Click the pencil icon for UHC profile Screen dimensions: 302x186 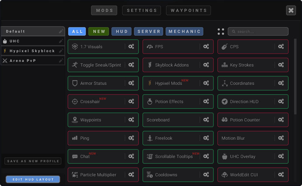[61, 41]
